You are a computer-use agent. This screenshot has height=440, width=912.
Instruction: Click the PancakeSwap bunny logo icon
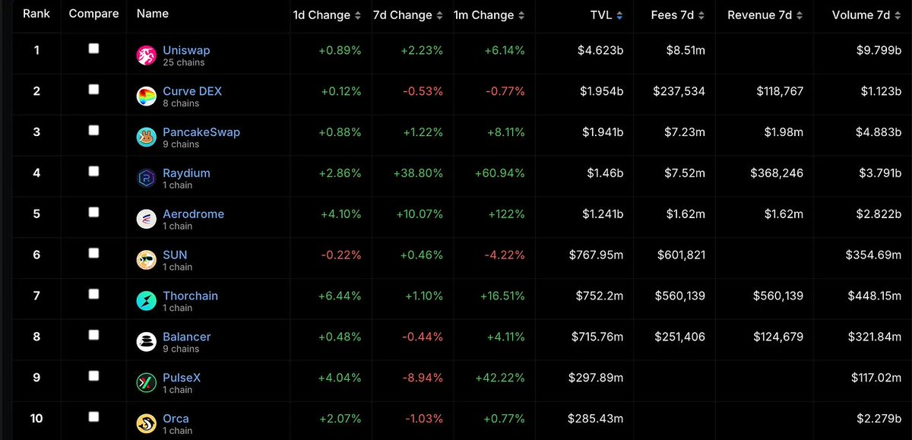147,138
